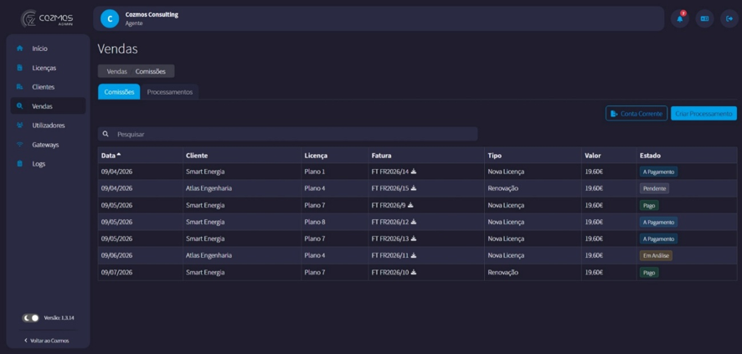Click Pago badge for FR2026/10 row
This screenshot has width=742, height=354.
click(x=649, y=272)
